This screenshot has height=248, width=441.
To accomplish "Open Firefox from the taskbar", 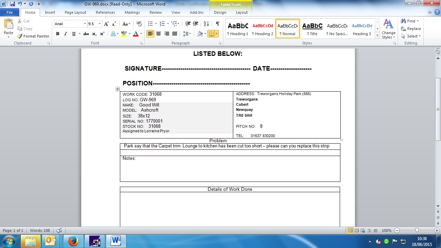I will click(73, 241).
